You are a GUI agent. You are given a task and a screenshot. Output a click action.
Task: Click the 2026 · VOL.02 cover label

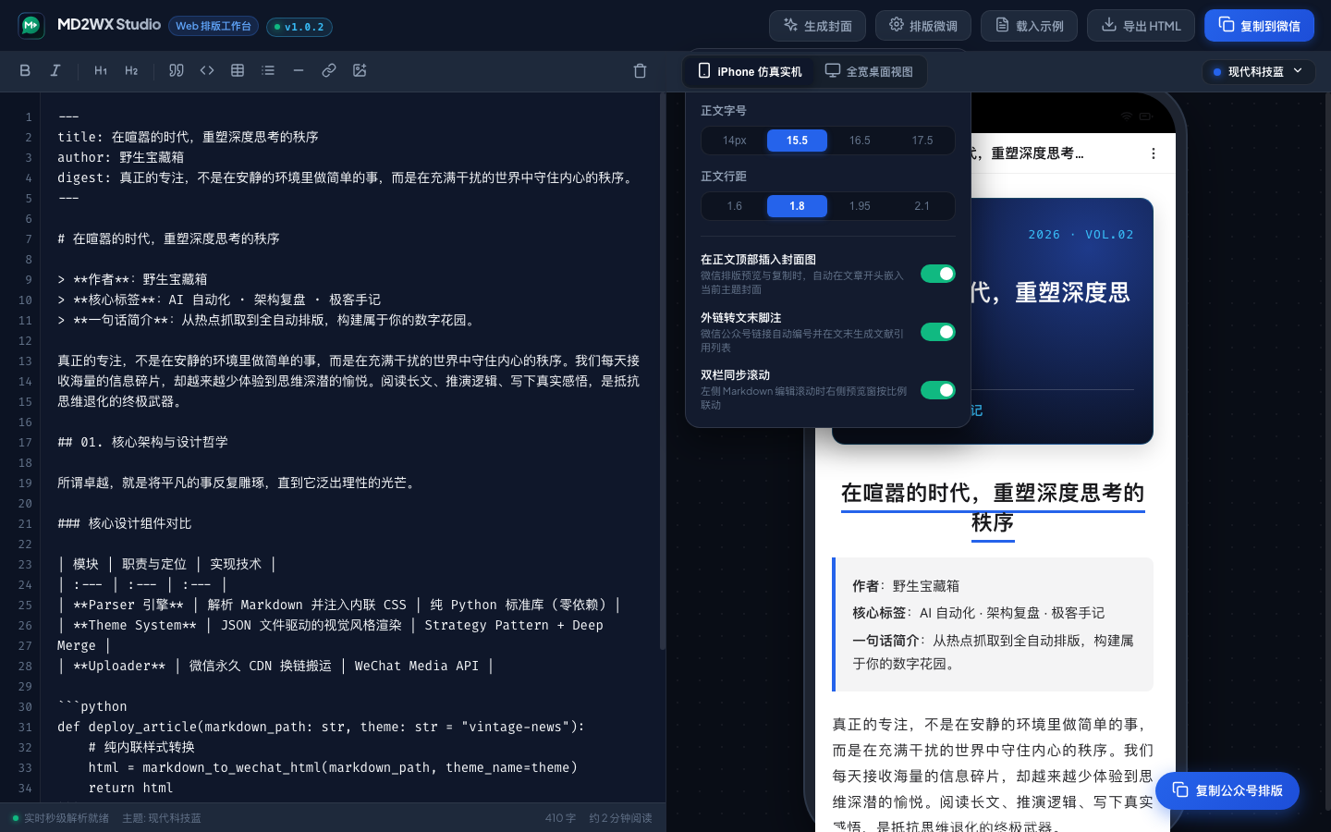coord(1081,235)
